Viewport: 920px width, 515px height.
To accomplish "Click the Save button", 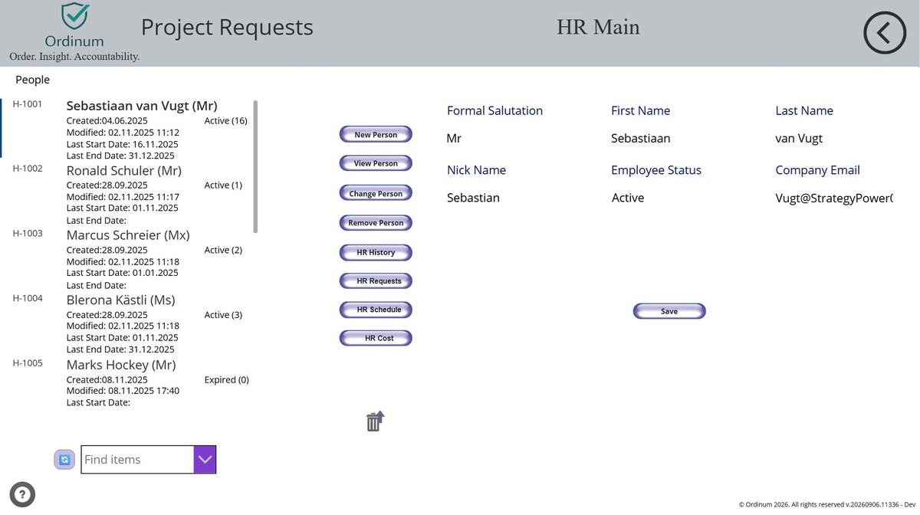I will (x=669, y=311).
